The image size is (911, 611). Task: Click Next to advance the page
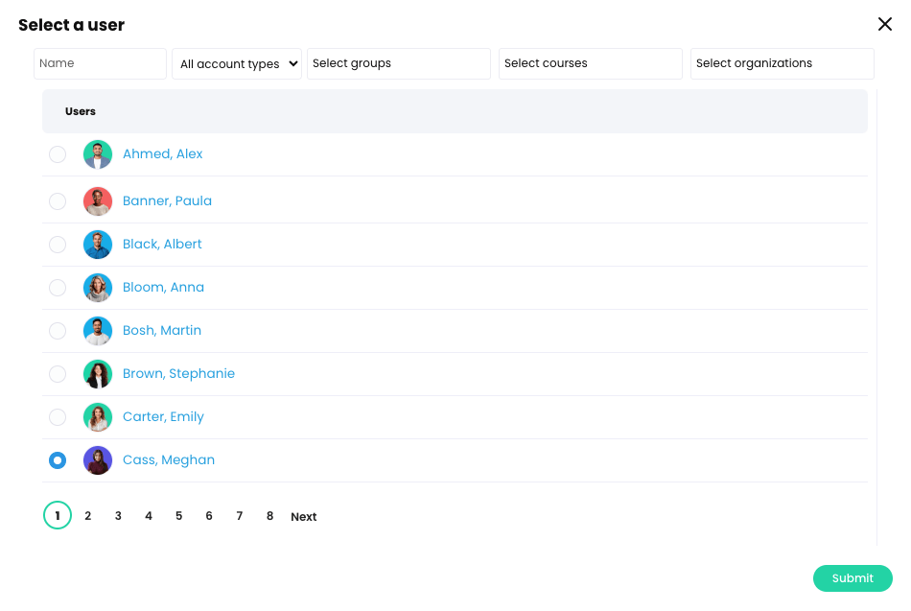tap(304, 516)
